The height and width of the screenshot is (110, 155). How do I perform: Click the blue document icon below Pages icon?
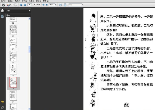2,16
